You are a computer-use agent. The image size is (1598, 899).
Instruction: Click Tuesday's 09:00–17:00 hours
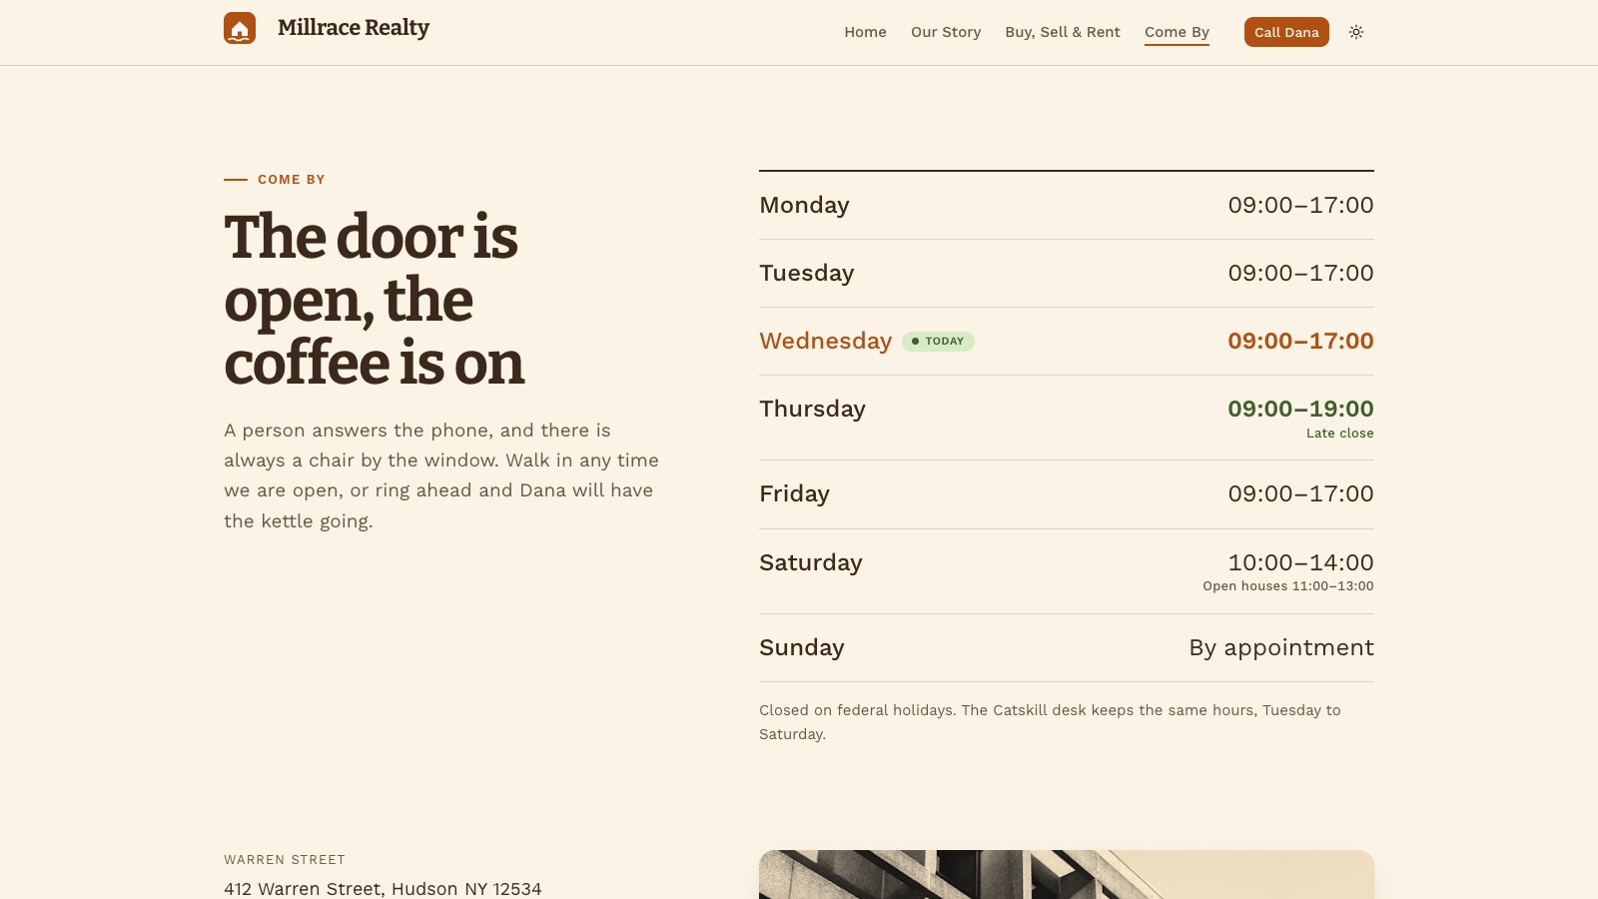[x=1300, y=273]
